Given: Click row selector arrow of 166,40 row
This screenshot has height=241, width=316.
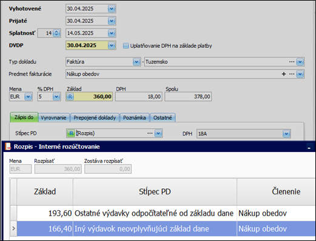Looking at the screenshot, I should tap(13, 229).
